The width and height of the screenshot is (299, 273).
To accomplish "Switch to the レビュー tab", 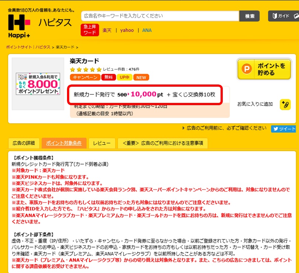I will click(x=102, y=143).
